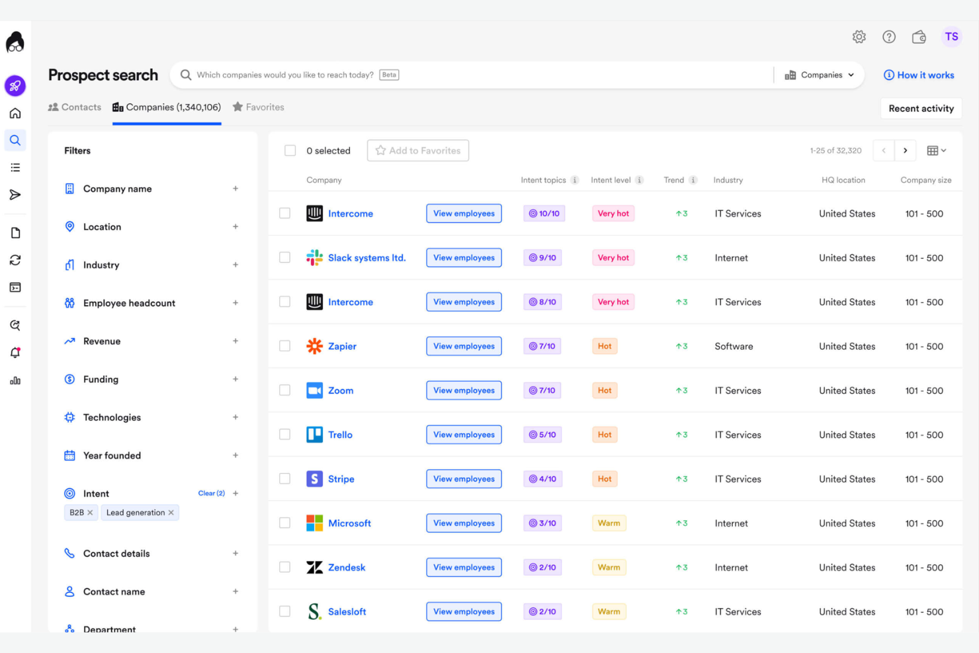Expand the Industry filter

(x=235, y=265)
